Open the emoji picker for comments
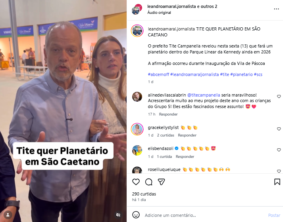This screenshot has height=222, width=283. click(136, 214)
